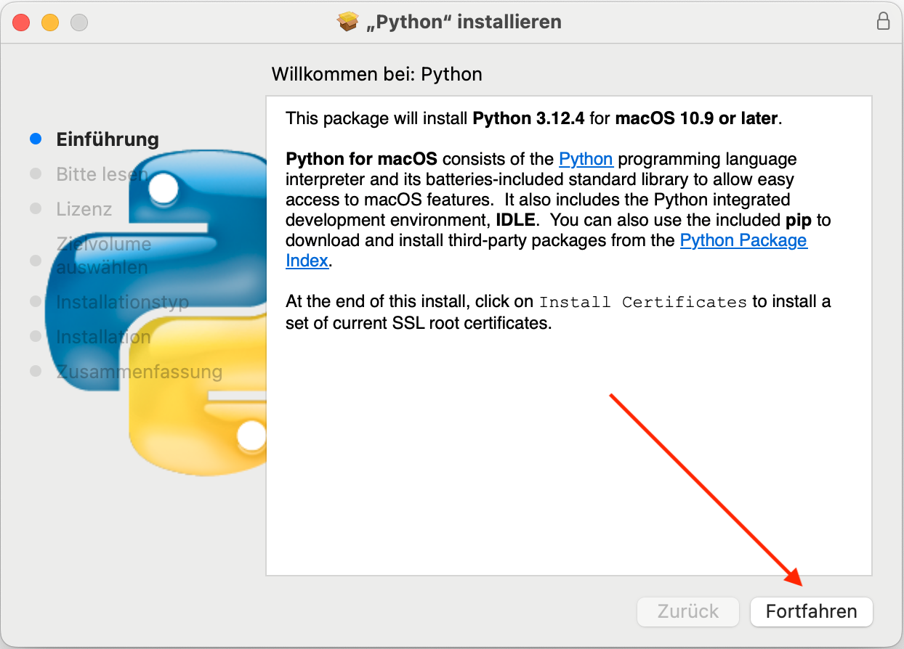The image size is (904, 649).
Task: Open the Python hyperlink
Action: point(586,159)
